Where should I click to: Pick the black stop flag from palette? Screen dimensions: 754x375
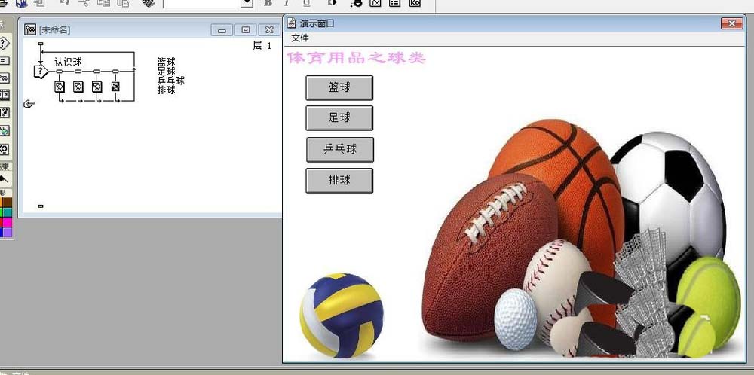pyautogui.click(x=4, y=179)
